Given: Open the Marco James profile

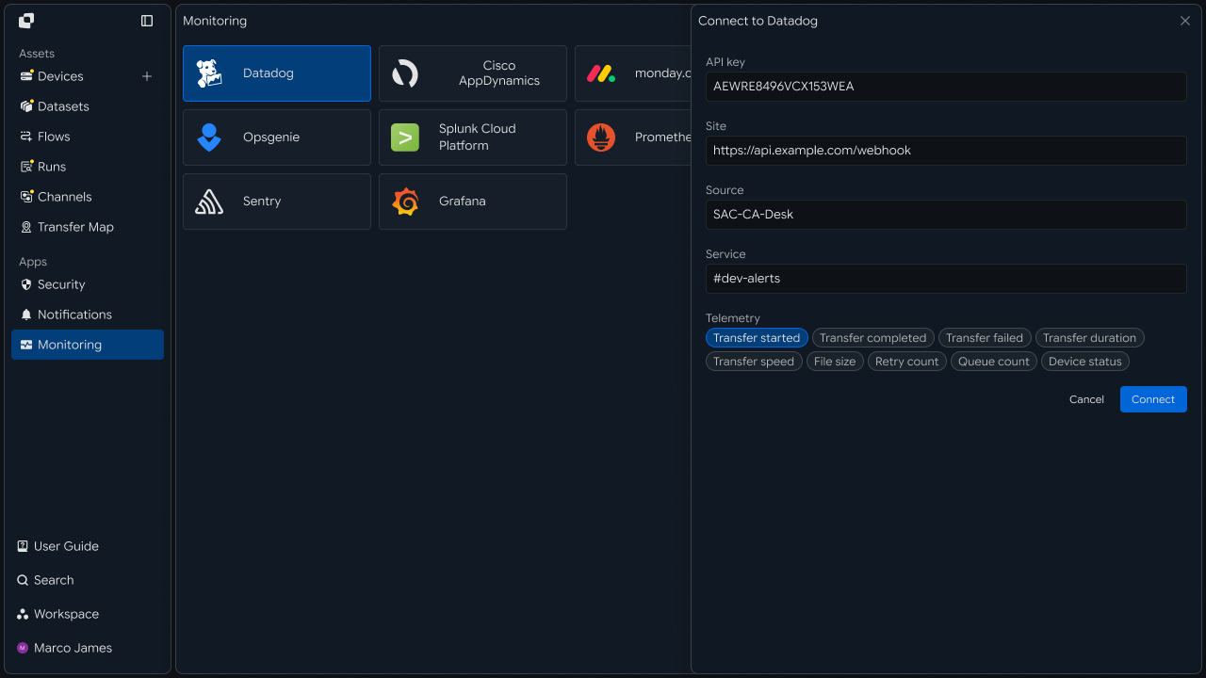Looking at the screenshot, I should (x=73, y=648).
